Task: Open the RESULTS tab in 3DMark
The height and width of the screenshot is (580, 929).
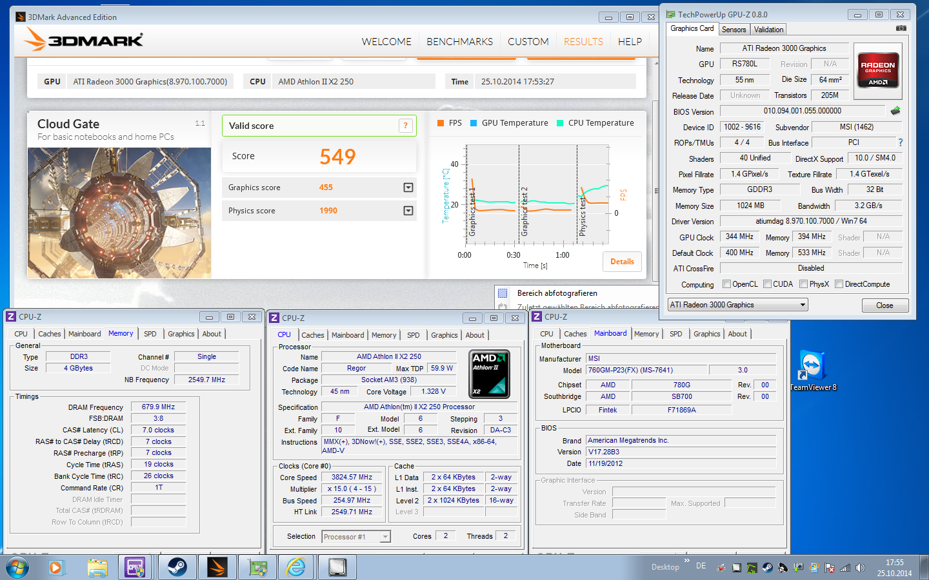Action: 583,42
